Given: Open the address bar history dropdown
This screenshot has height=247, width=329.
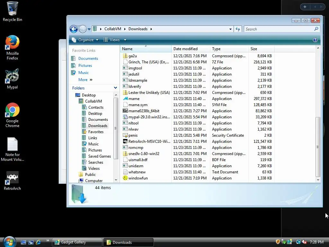Looking at the screenshot, I should 230,29.
